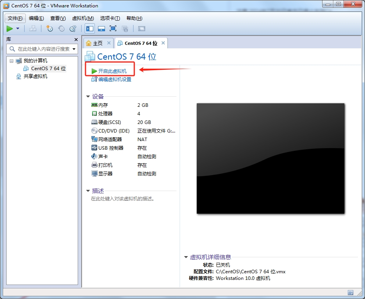Click 开启此虚拟机 link
Viewport: 365px width, 299px height.
tap(112, 71)
